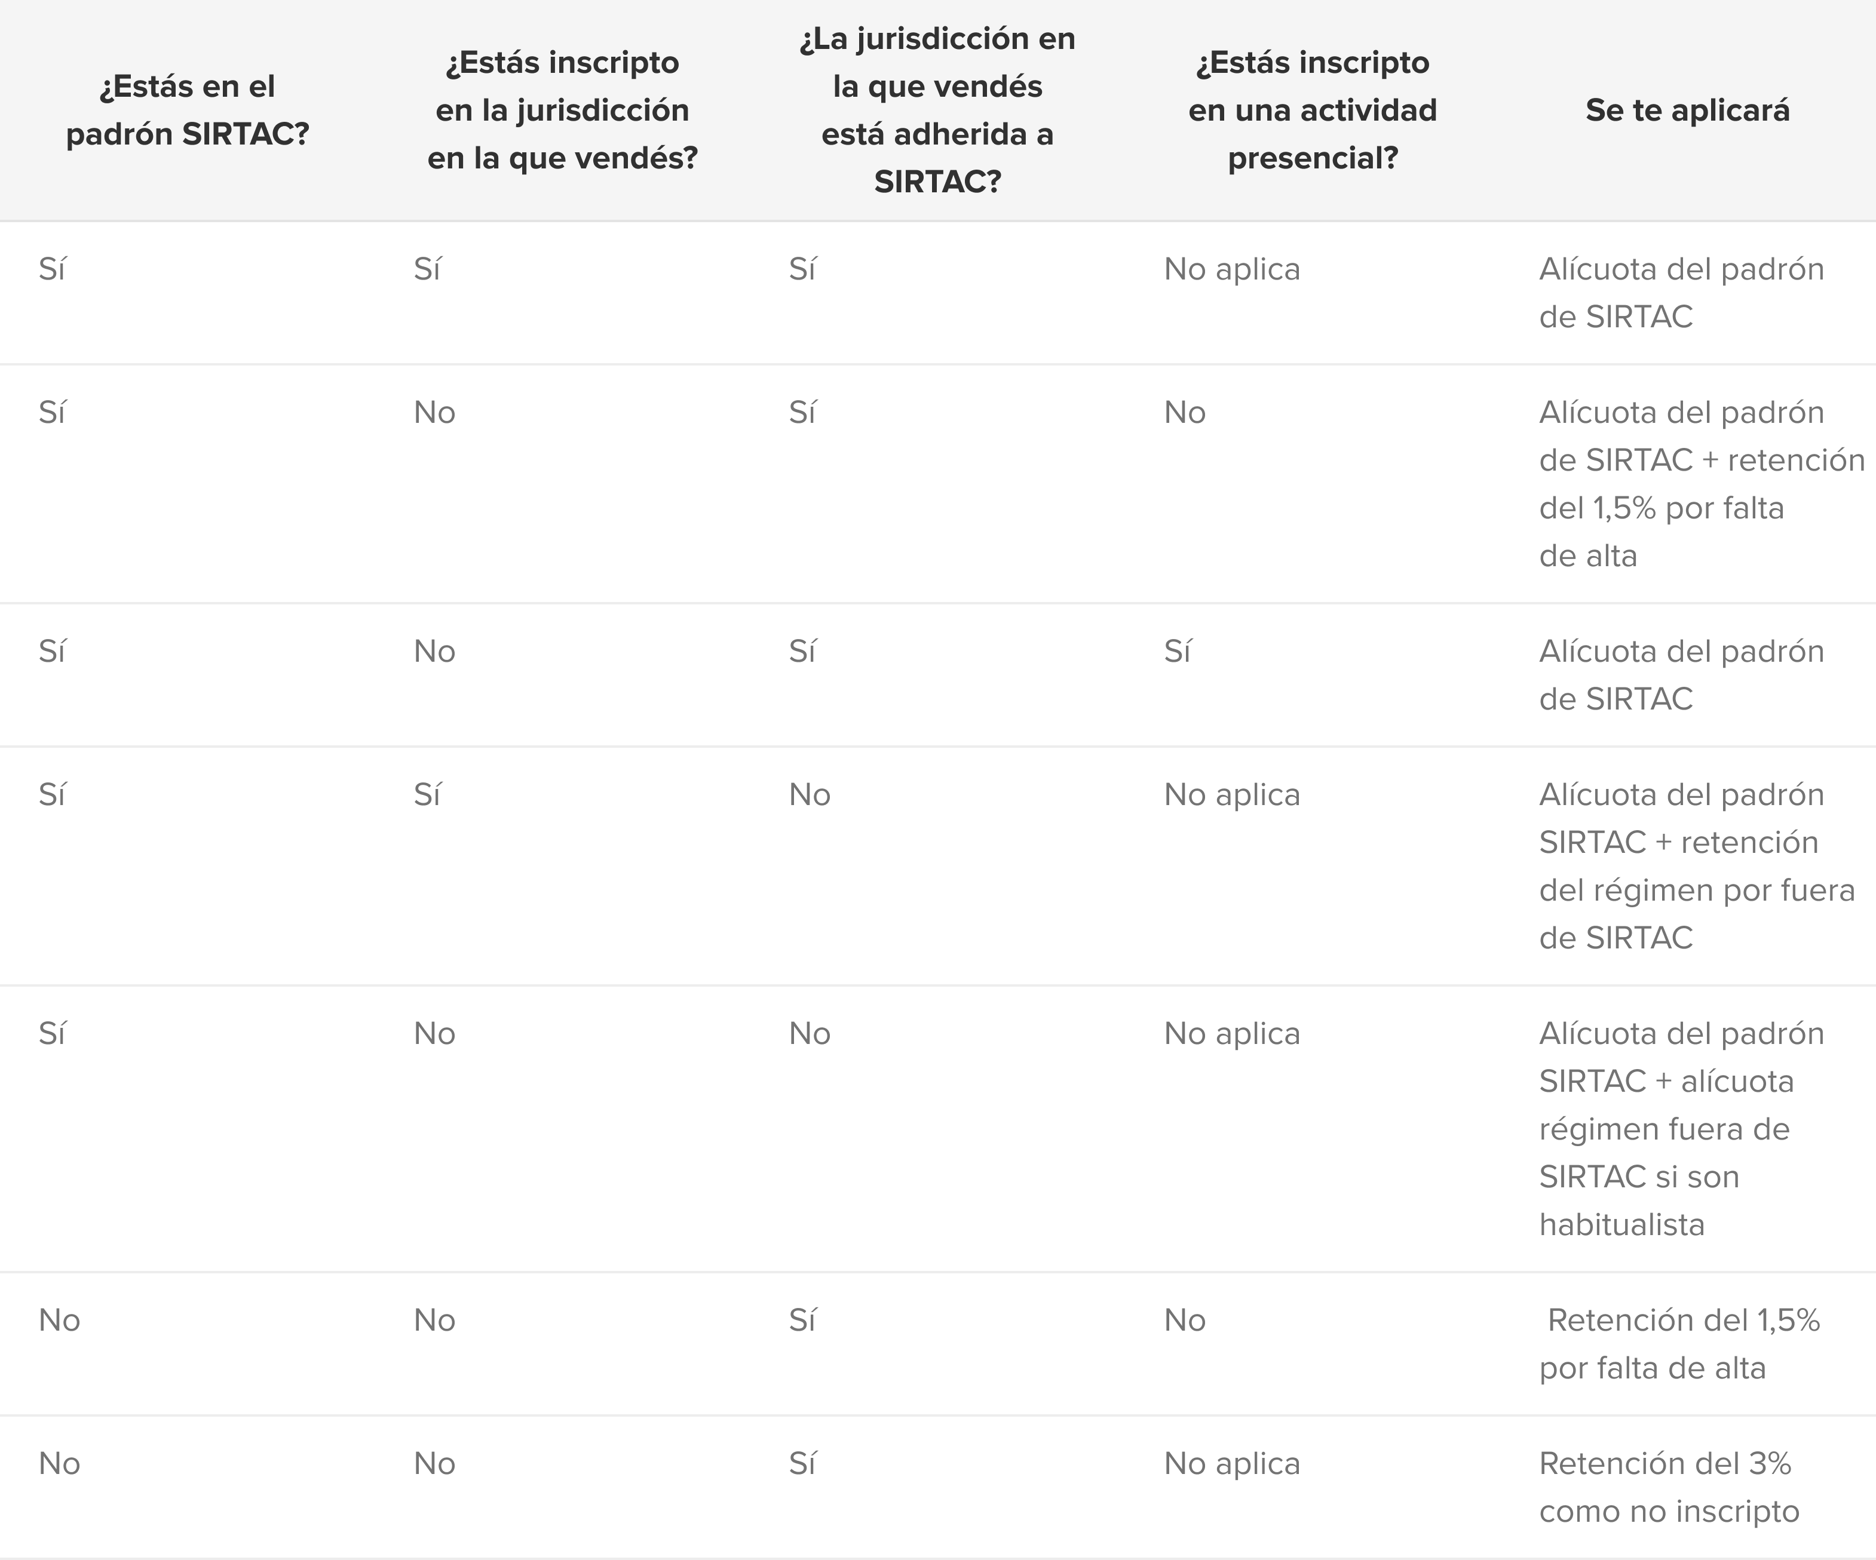Screen dimensions: 1876x1560
Task: Select the 'Retención del 1,5% por falta de alta' cell
Action: [1679, 1344]
